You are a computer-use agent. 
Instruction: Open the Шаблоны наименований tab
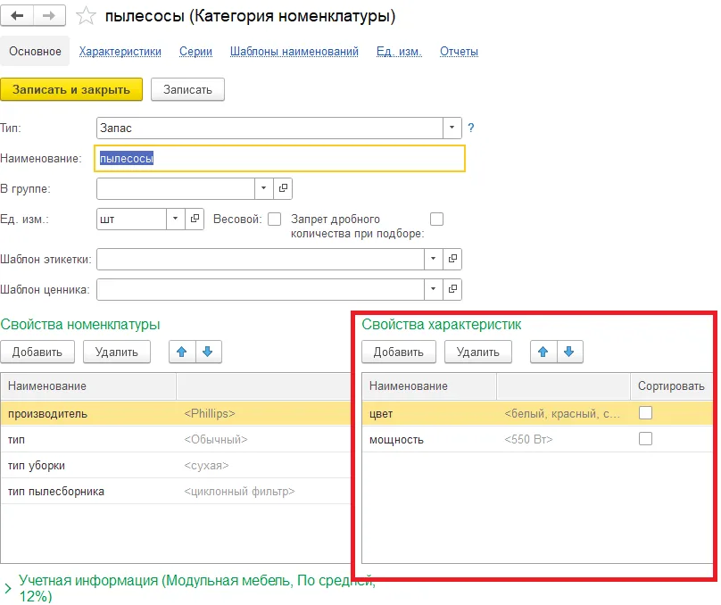tap(294, 51)
